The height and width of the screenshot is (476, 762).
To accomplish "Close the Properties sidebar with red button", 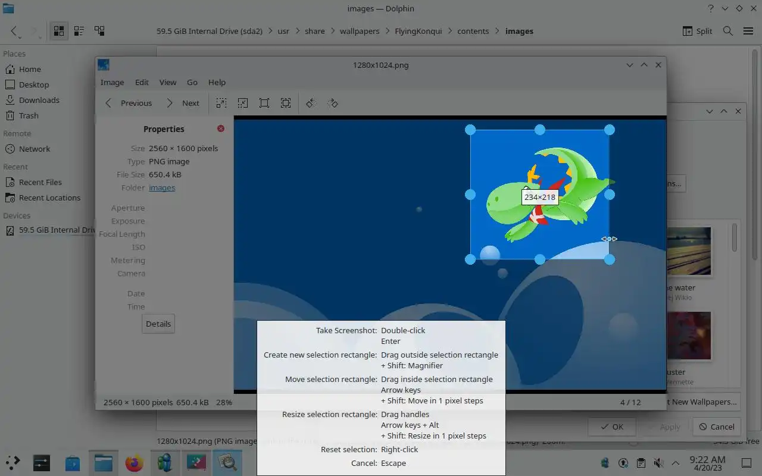I will tap(221, 129).
